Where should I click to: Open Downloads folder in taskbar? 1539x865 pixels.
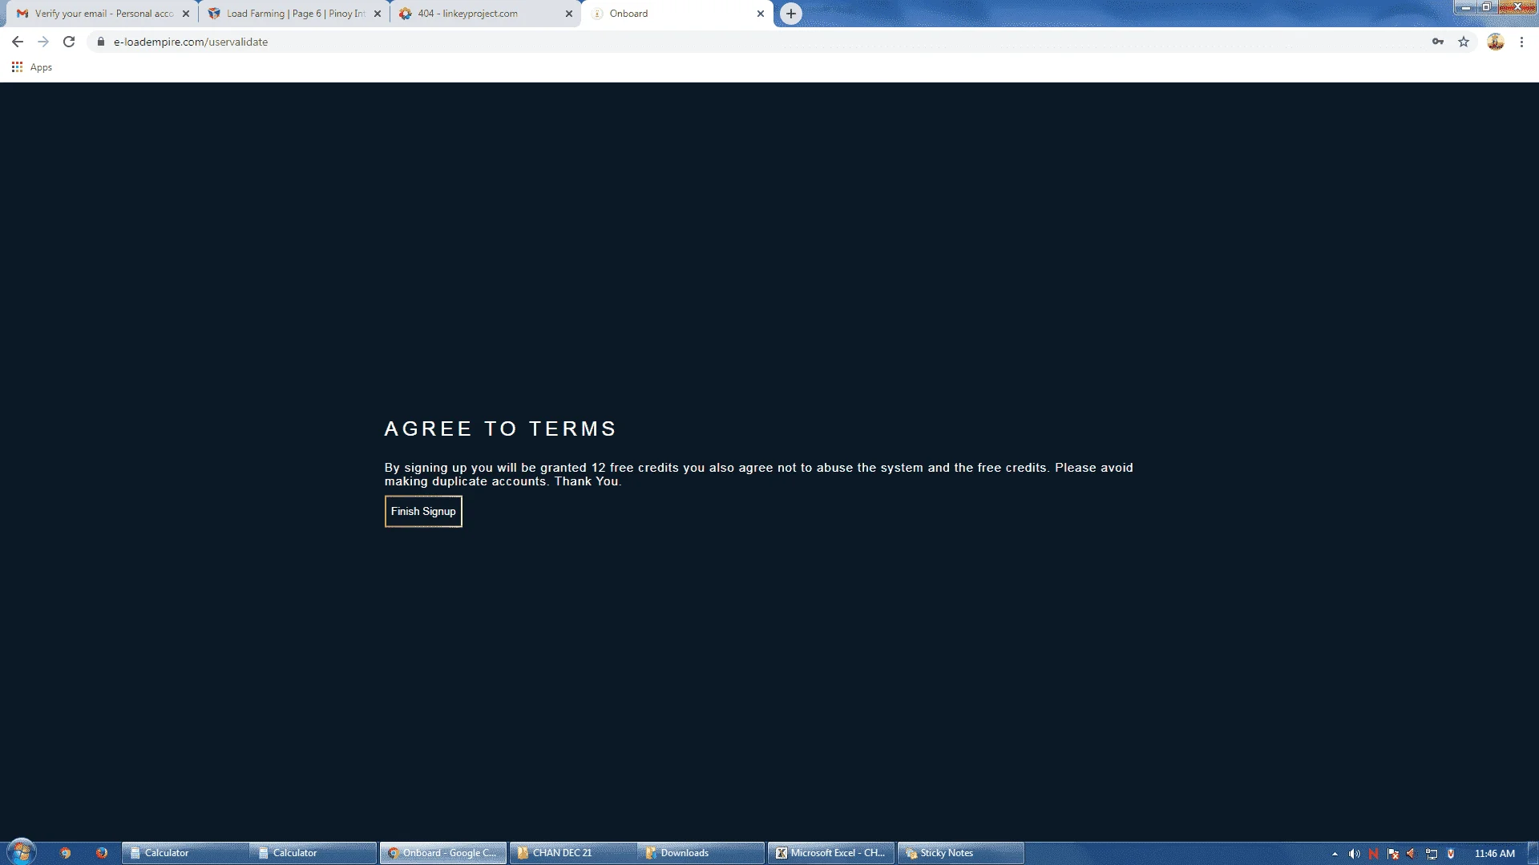click(x=701, y=853)
